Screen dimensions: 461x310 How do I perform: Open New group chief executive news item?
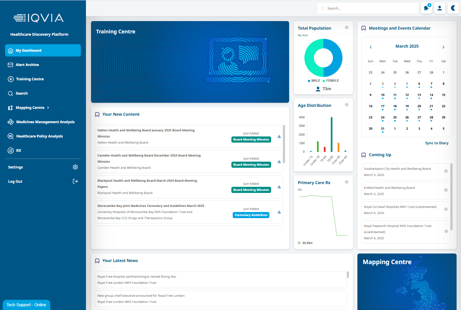point(221,299)
